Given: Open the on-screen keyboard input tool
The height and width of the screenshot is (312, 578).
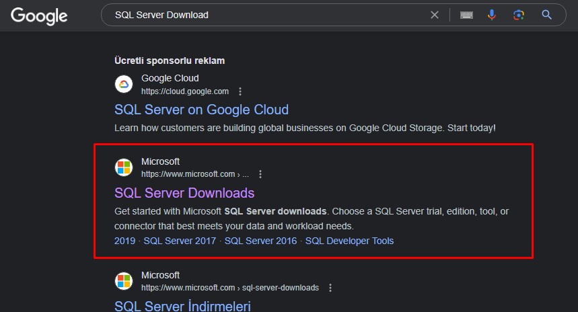Looking at the screenshot, I should [x=466, y=15].
